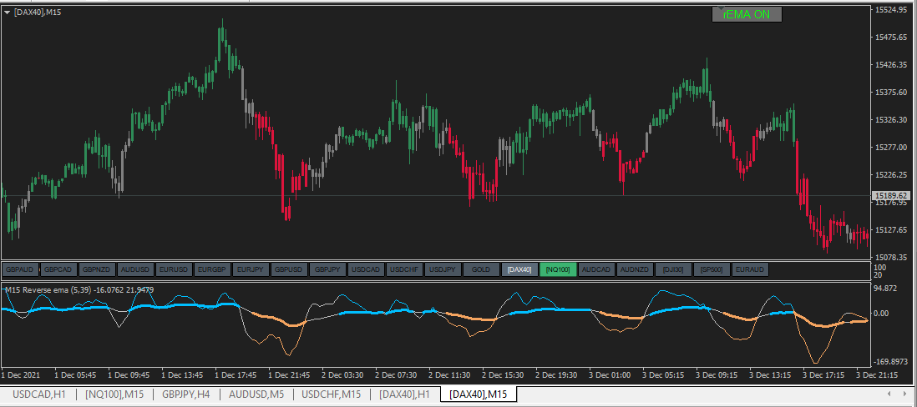Viewport: 917px width, 407px height.
Task: Click the 15078.35 price scale value
Action: pyautogui.click(x=890, y=257)
